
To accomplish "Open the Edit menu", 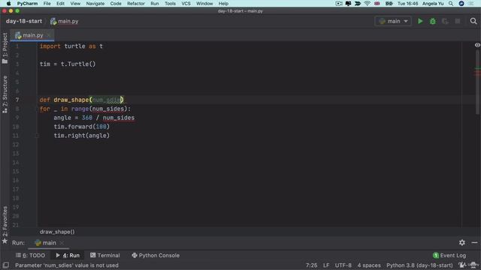I will point(60,3).
